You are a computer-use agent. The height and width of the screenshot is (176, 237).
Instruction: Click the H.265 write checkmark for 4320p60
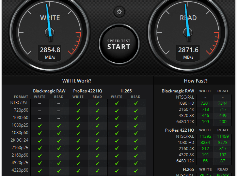pos(116,171)
